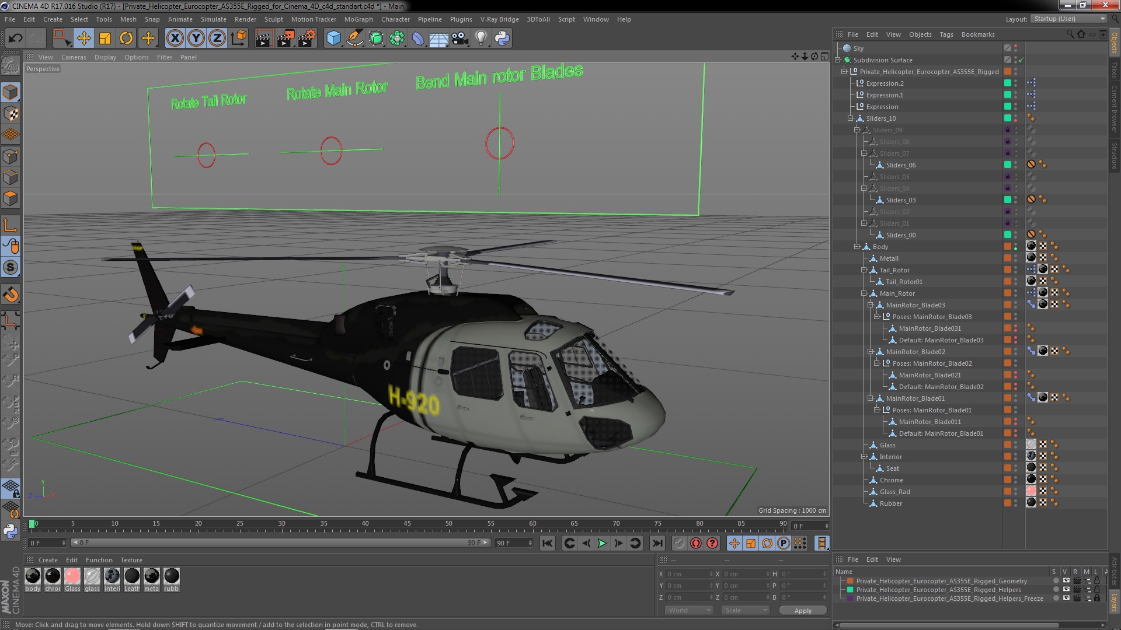This screenshot has height=630, width=1121.
Task: Open the Python script icon in toolbar
Action: 502,38
